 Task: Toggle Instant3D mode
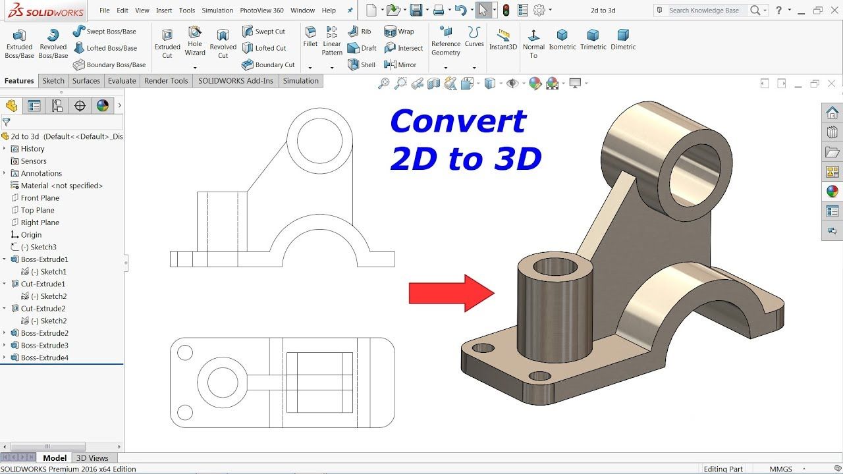503,39
